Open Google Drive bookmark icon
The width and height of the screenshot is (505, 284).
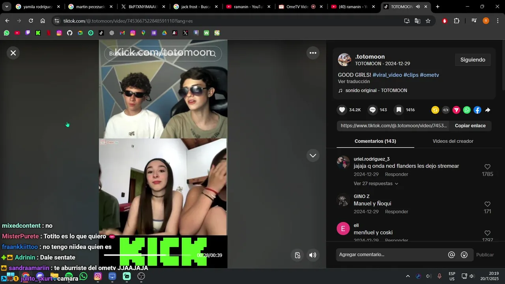tap(164, 33)
